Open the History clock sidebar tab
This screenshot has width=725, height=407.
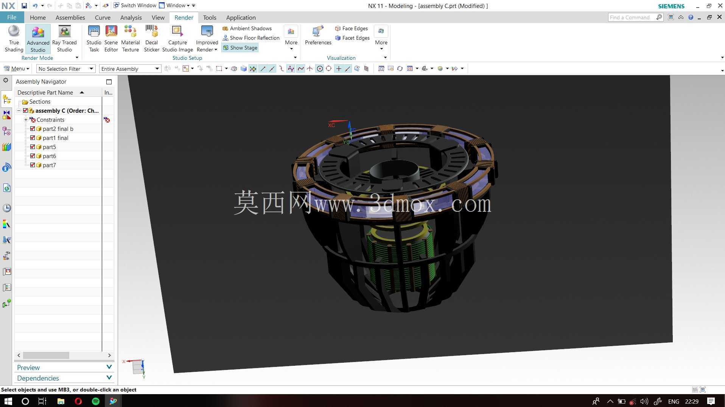(x=6, y=208)
